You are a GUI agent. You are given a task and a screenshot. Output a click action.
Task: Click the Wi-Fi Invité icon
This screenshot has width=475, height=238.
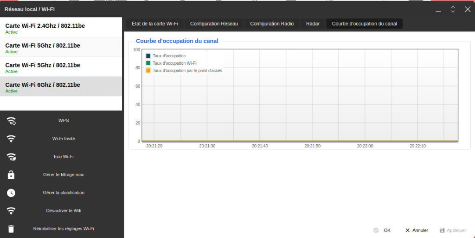click(11, 139)
